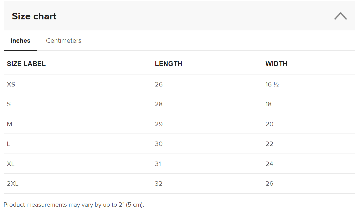Collapse the Size chart chevron arrow
The height and width of the screenshot is (218, 356).
[340, 16]
